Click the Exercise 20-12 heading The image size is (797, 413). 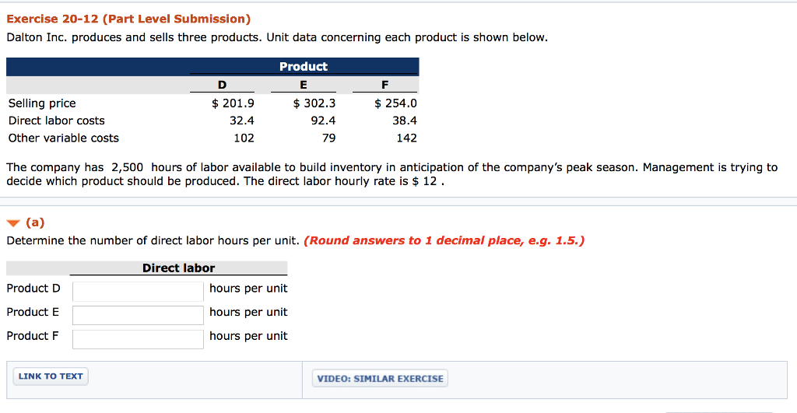[x=128, y=19]
